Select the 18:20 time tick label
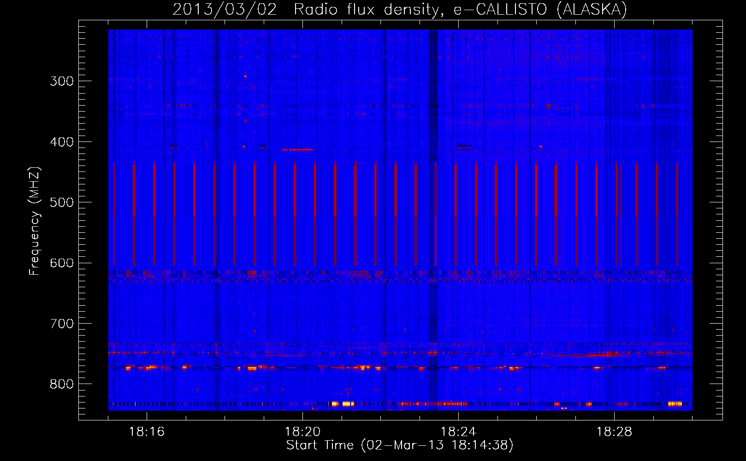The width and height of the screenshot is (746, 461). click(302, 432)
